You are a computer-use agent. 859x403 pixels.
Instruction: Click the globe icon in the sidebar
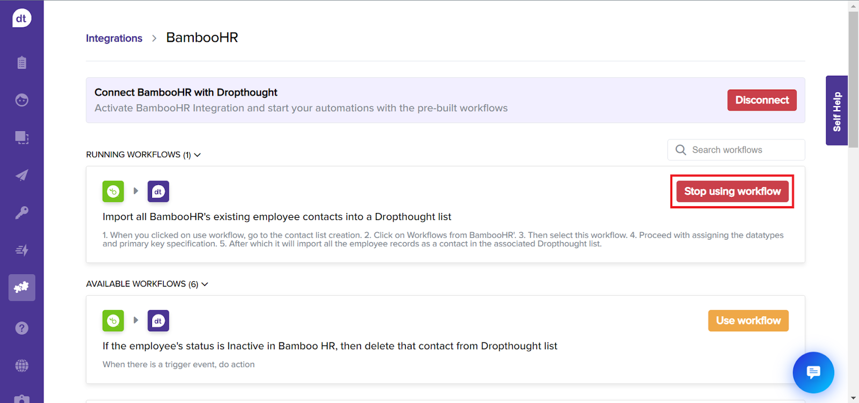(21, 365)
